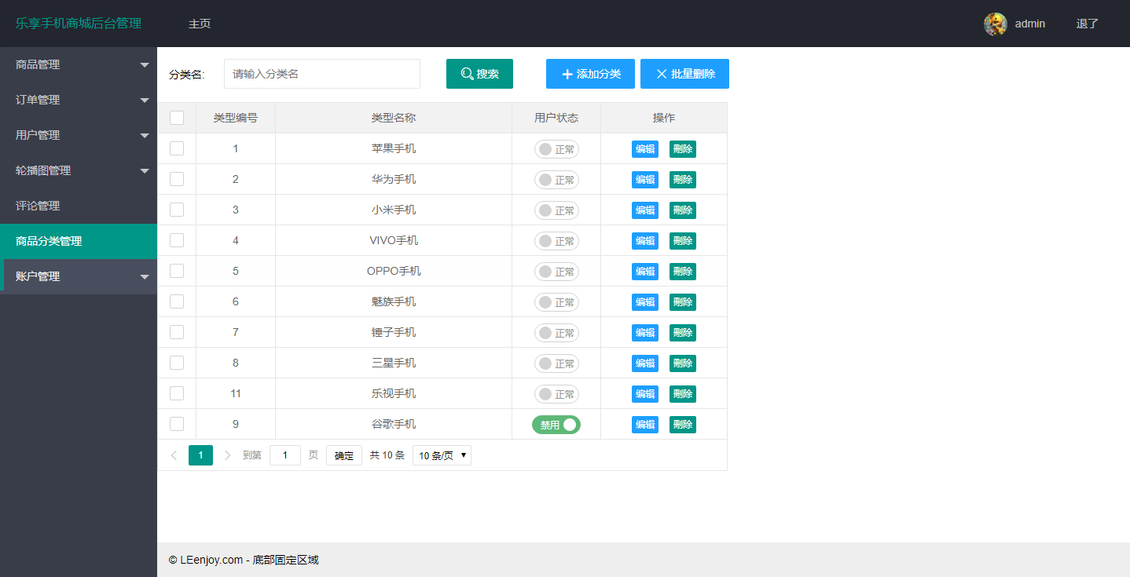Expand the 账户管理 sidebar menu

(x=79, y=276)
